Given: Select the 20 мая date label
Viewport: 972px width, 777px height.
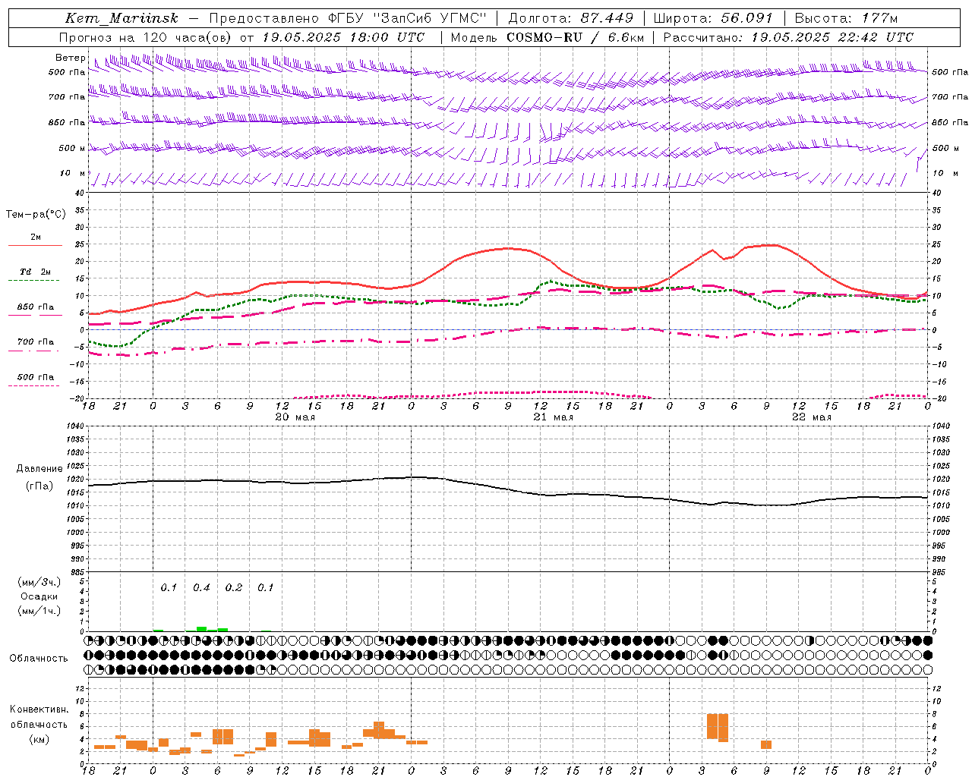Looking at the screenshot, I should click(295, 417).
